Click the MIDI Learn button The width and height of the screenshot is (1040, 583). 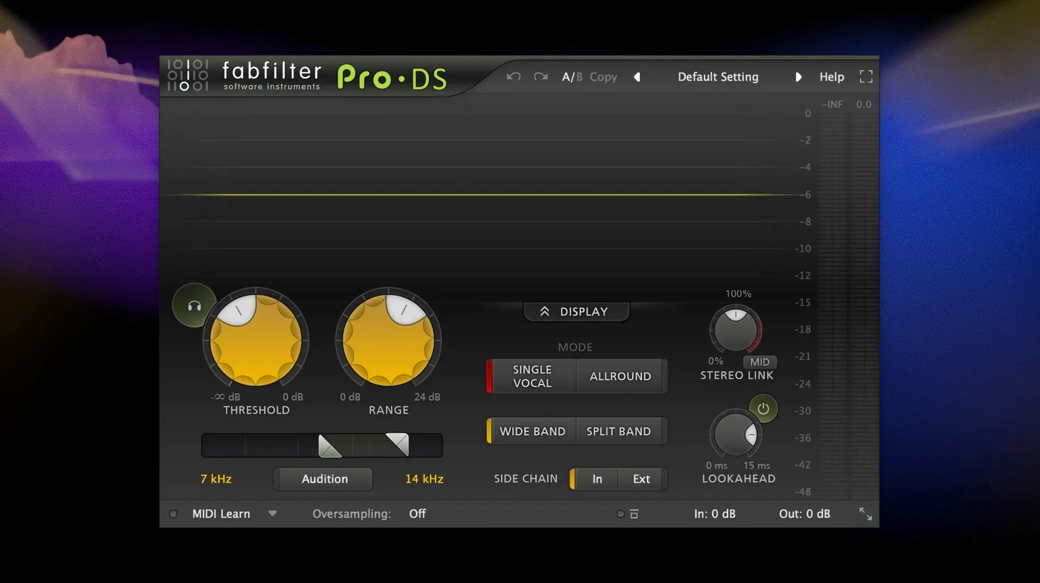click(221, 514)
